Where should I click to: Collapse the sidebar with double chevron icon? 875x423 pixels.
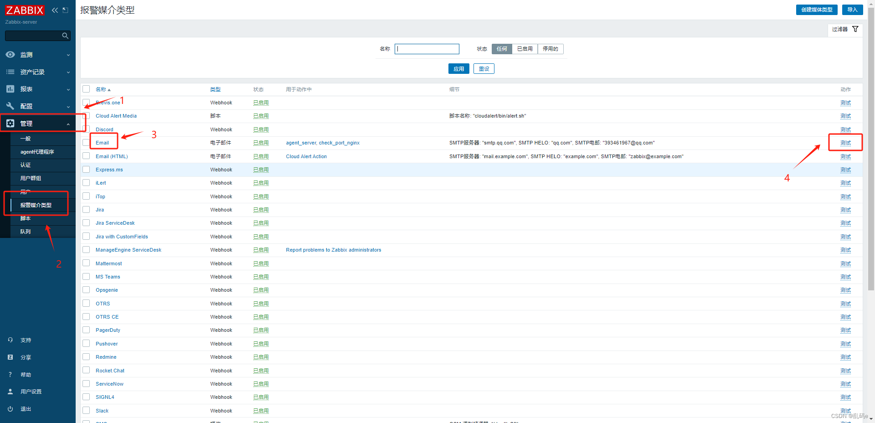pos(55,10)
